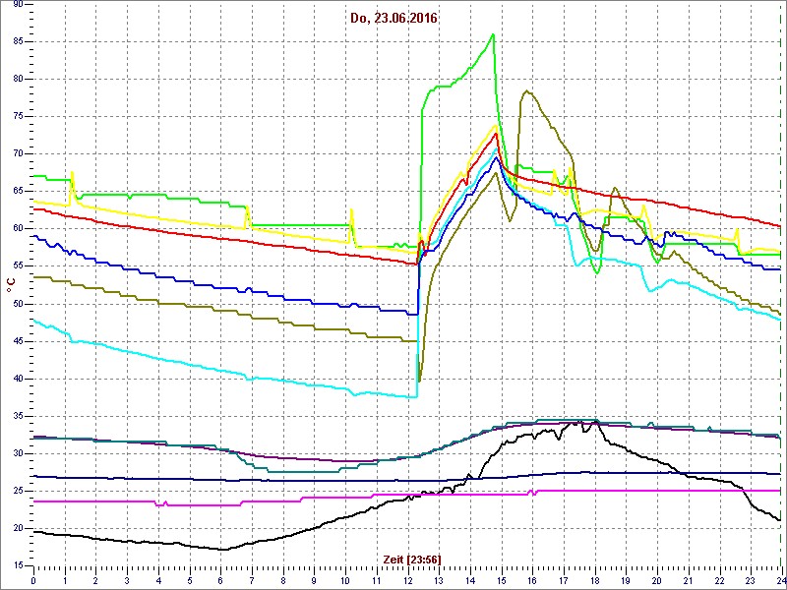
Task: Click hour 3 on the time axis
Action: click(x=127, y=579)
